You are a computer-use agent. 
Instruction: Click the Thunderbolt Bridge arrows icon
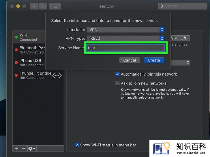(57, 75)
